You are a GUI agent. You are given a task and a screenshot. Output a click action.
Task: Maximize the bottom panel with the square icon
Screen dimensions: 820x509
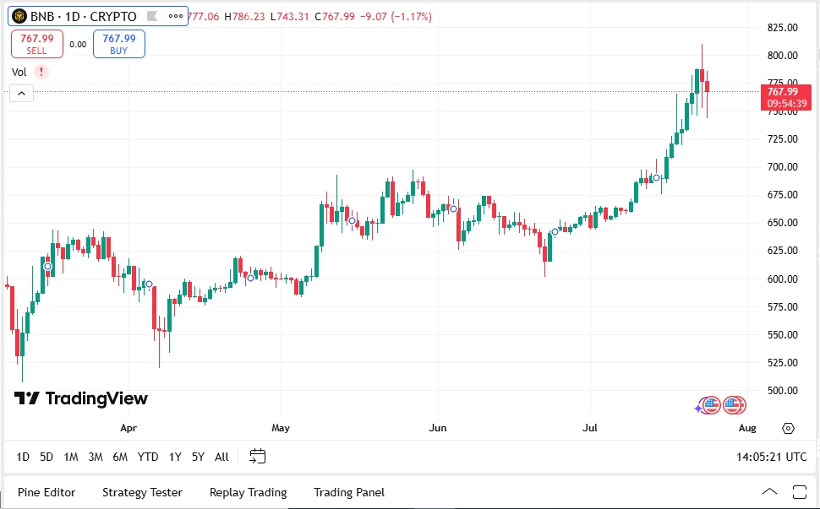[800, 492]
